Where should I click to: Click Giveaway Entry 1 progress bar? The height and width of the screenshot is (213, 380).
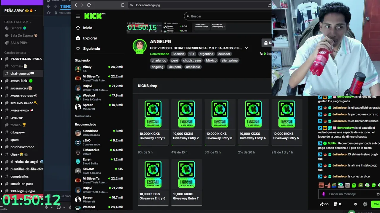(x=153, y=145)
